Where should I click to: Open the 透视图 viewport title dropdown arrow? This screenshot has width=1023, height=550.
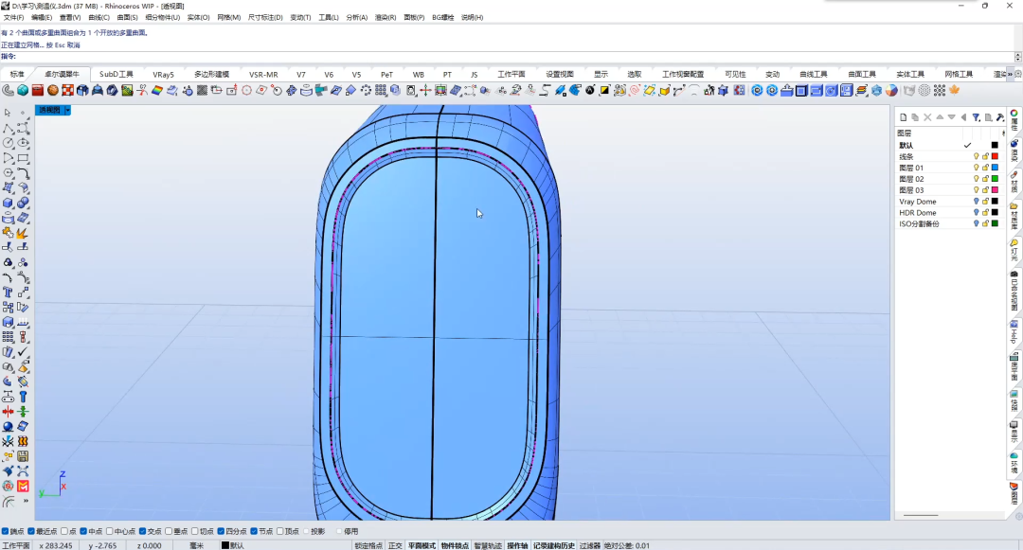point(67,110)
